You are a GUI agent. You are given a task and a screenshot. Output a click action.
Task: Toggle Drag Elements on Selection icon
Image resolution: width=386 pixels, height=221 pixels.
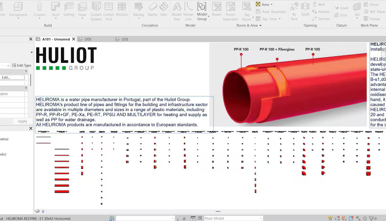pos(358,218)
